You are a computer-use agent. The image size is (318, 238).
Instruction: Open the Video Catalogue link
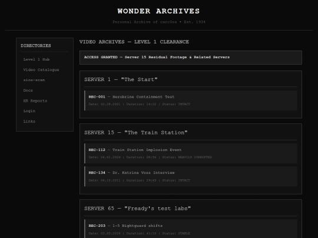[41, 69]
